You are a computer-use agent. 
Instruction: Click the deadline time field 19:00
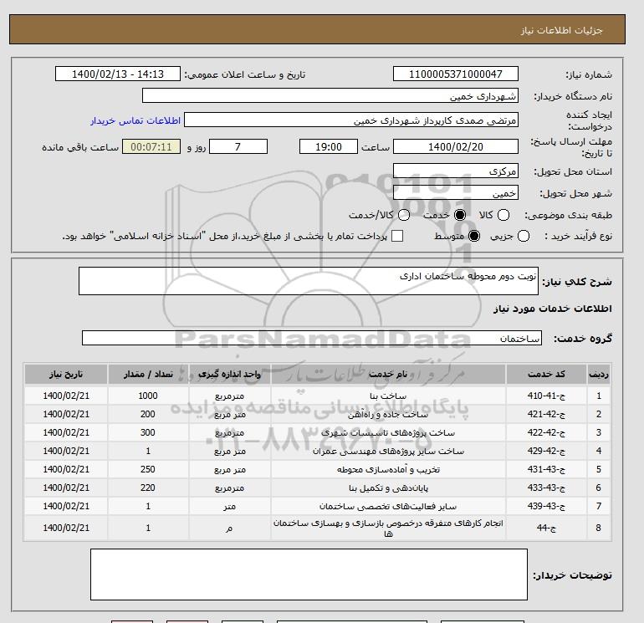(329, 146)
